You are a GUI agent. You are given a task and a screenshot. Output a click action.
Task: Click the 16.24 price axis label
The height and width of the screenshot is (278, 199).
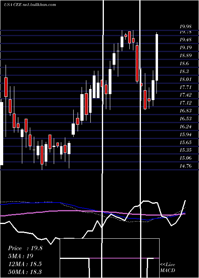[185, 127]
